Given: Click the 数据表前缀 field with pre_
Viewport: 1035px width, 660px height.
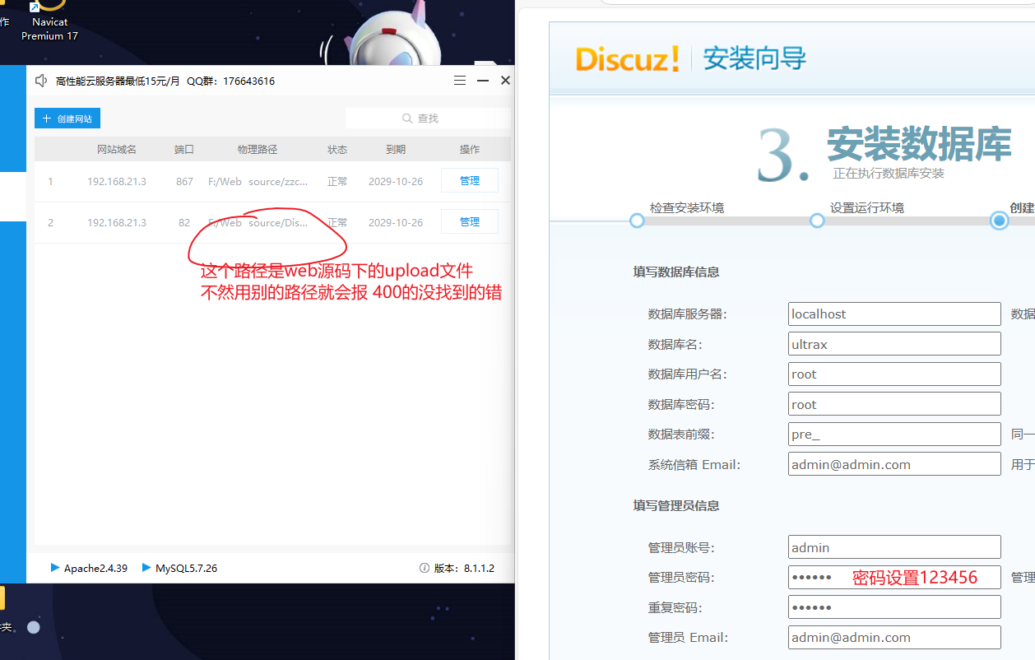Looking at the screenshot, I should (894, 435).
